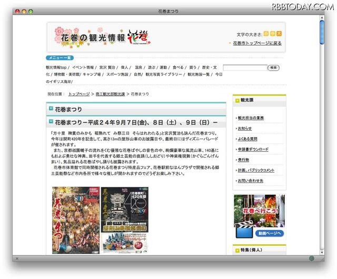Focus the site search input field
This screenshot has width=337, height=279.
click(x=245, y=68)
